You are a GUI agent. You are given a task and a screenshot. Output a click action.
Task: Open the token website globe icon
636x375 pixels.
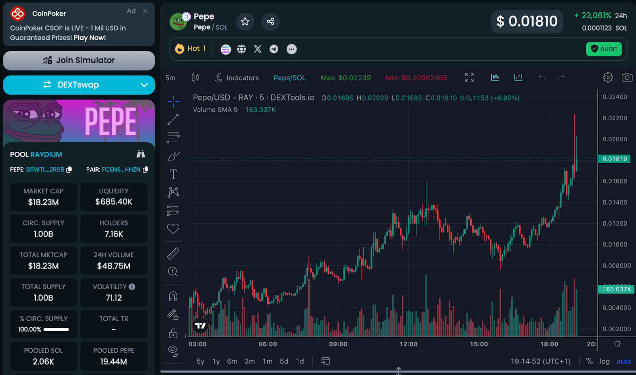coord(242,49)
